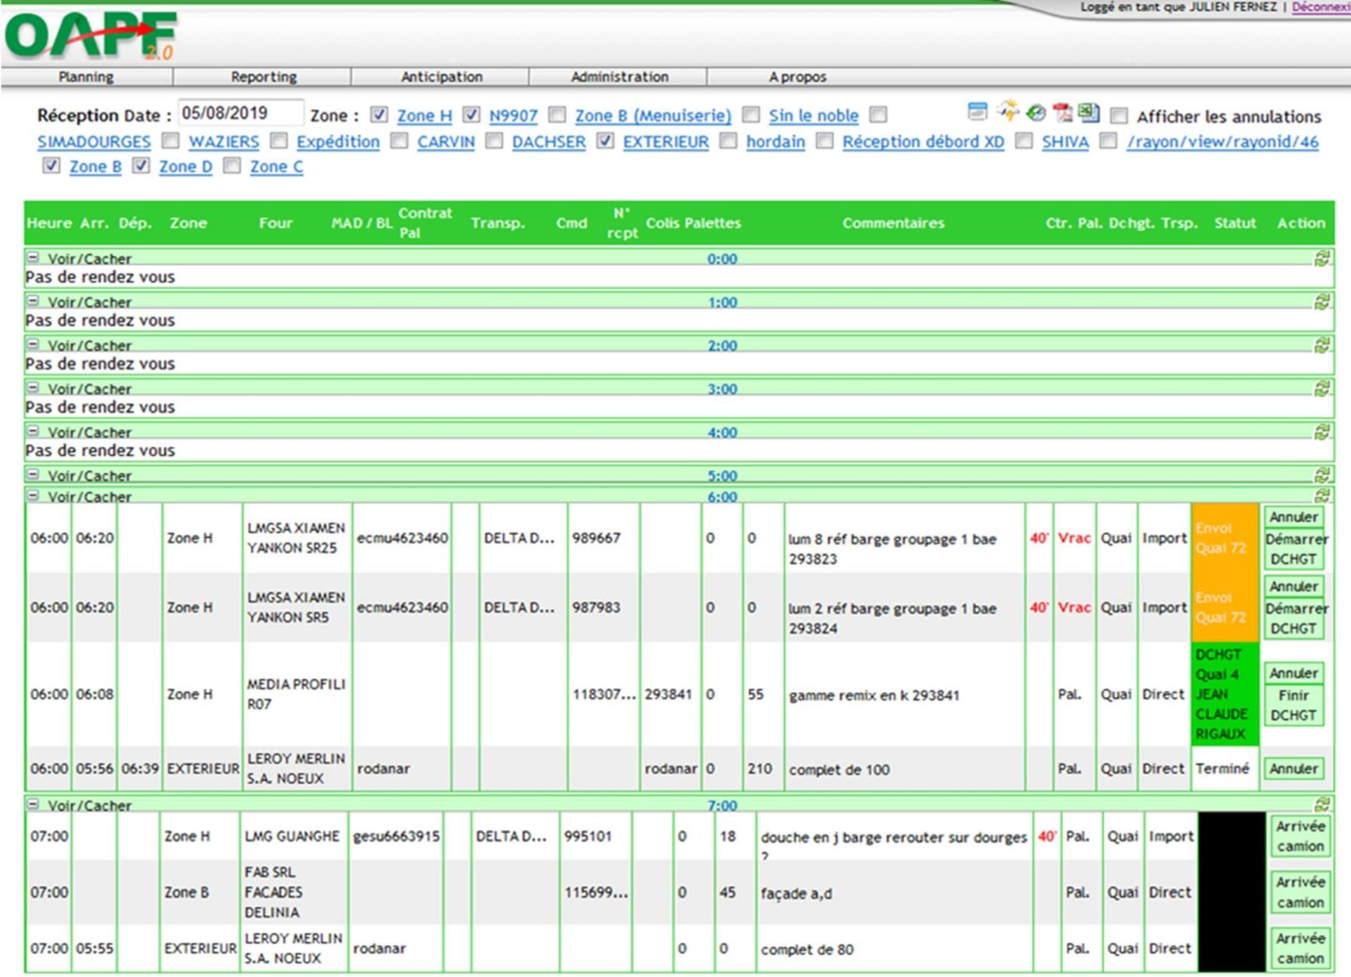Refresh the 3:00 time slot row
Viewport: 1351px width, 977px height.
(x=1322, y=389)
